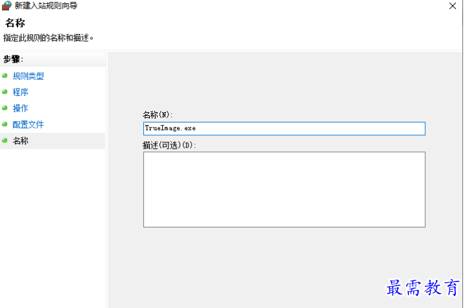Select the highlighted 名称 step in sidebar
Screen dimensions: 465x308
pos(21,141)
